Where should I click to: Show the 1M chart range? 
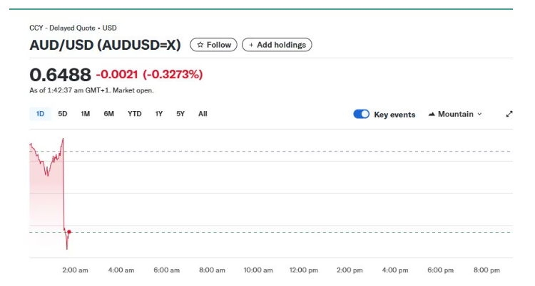click(85, 114)
